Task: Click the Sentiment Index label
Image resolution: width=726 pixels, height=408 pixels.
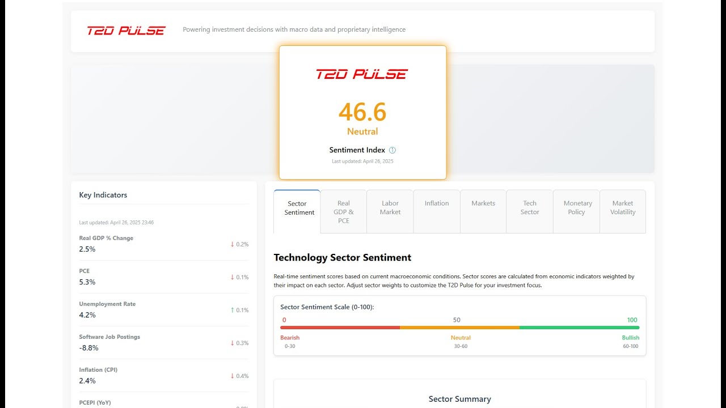Action: (357, 150)
